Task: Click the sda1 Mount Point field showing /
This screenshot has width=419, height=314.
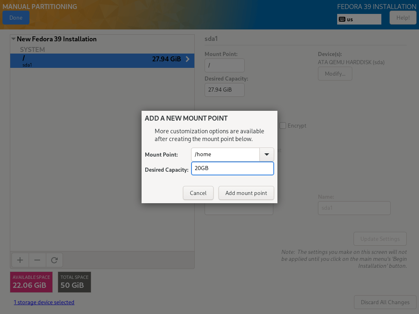Action: coord(225,65)
